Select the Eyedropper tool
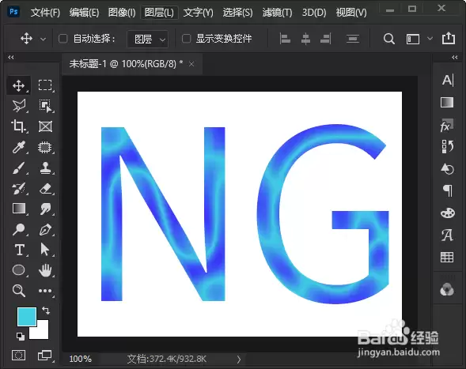Viewport: 466px width, 369px height. pos(19,147)
